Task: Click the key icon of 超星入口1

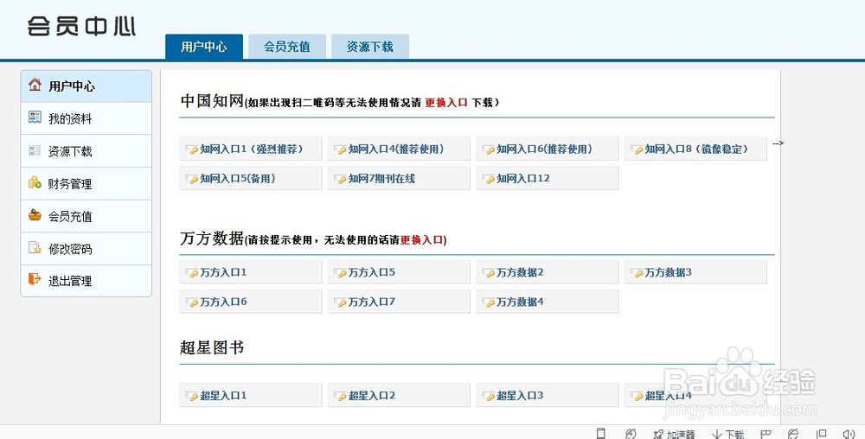Action: click(x=192, y=396)
